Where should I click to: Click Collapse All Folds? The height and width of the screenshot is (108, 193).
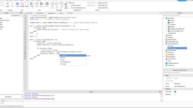103,8
